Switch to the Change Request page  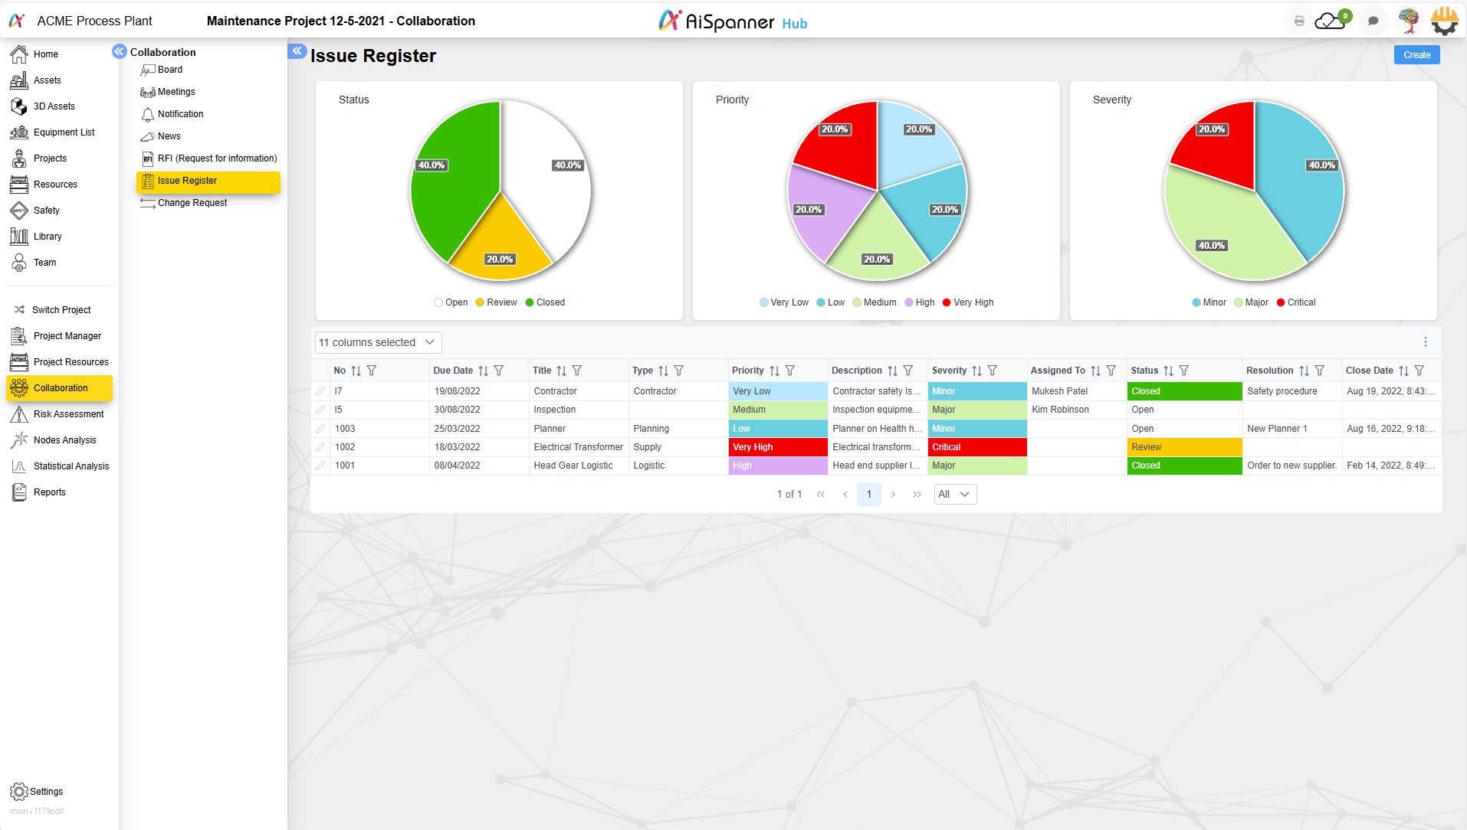coord(191,202)
